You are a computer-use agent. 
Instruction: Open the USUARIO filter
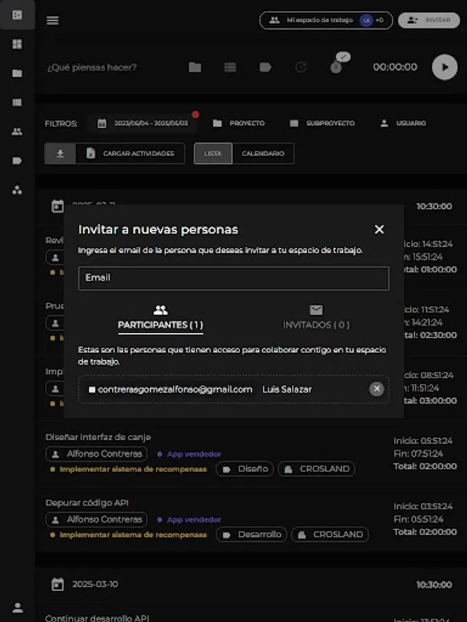(403, 124)
